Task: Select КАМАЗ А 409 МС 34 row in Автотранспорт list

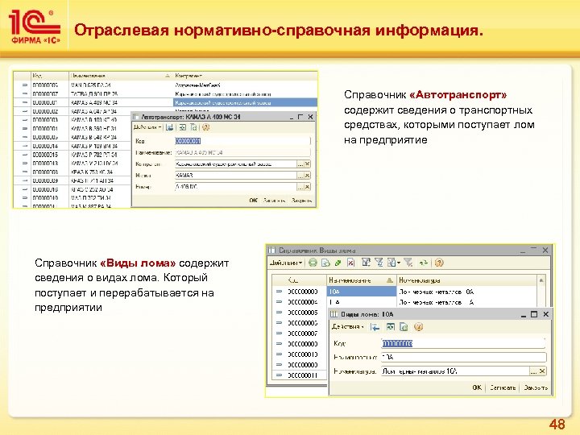Action: pyautogui.click(x=165, y=102)
